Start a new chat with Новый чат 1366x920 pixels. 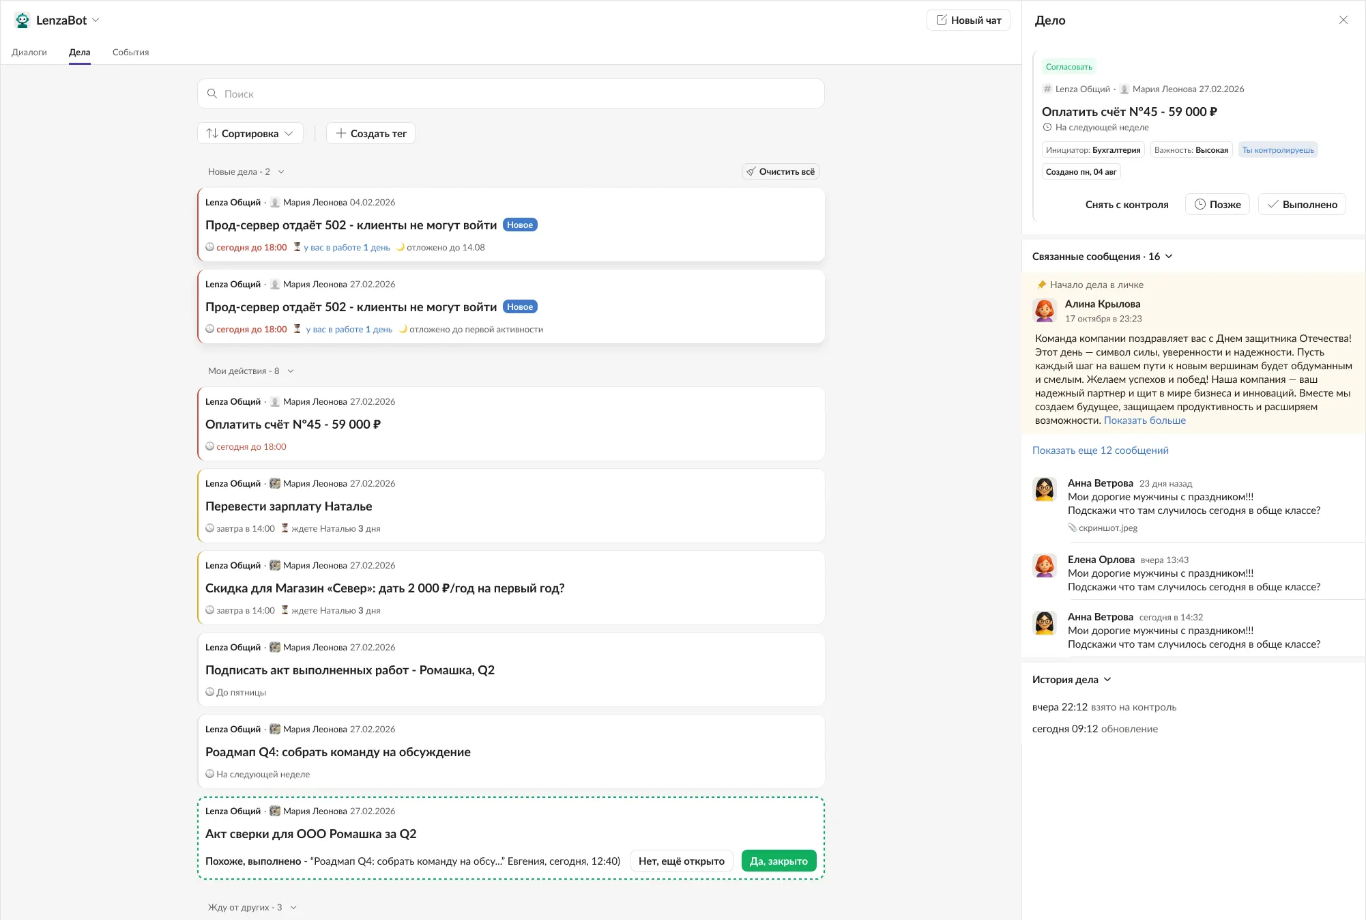(968, 20)
